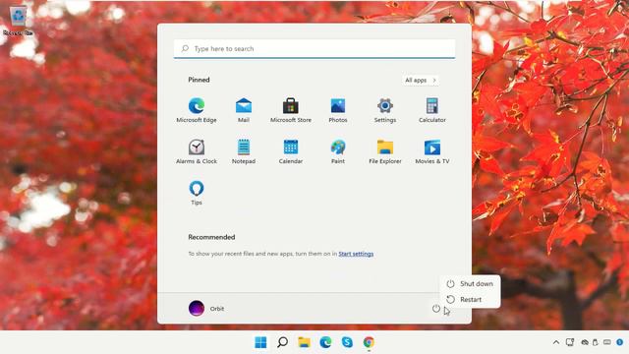Viewport: 629px width, 354px height.
Task: Open the Calendar app
Action: pos(291,151)
